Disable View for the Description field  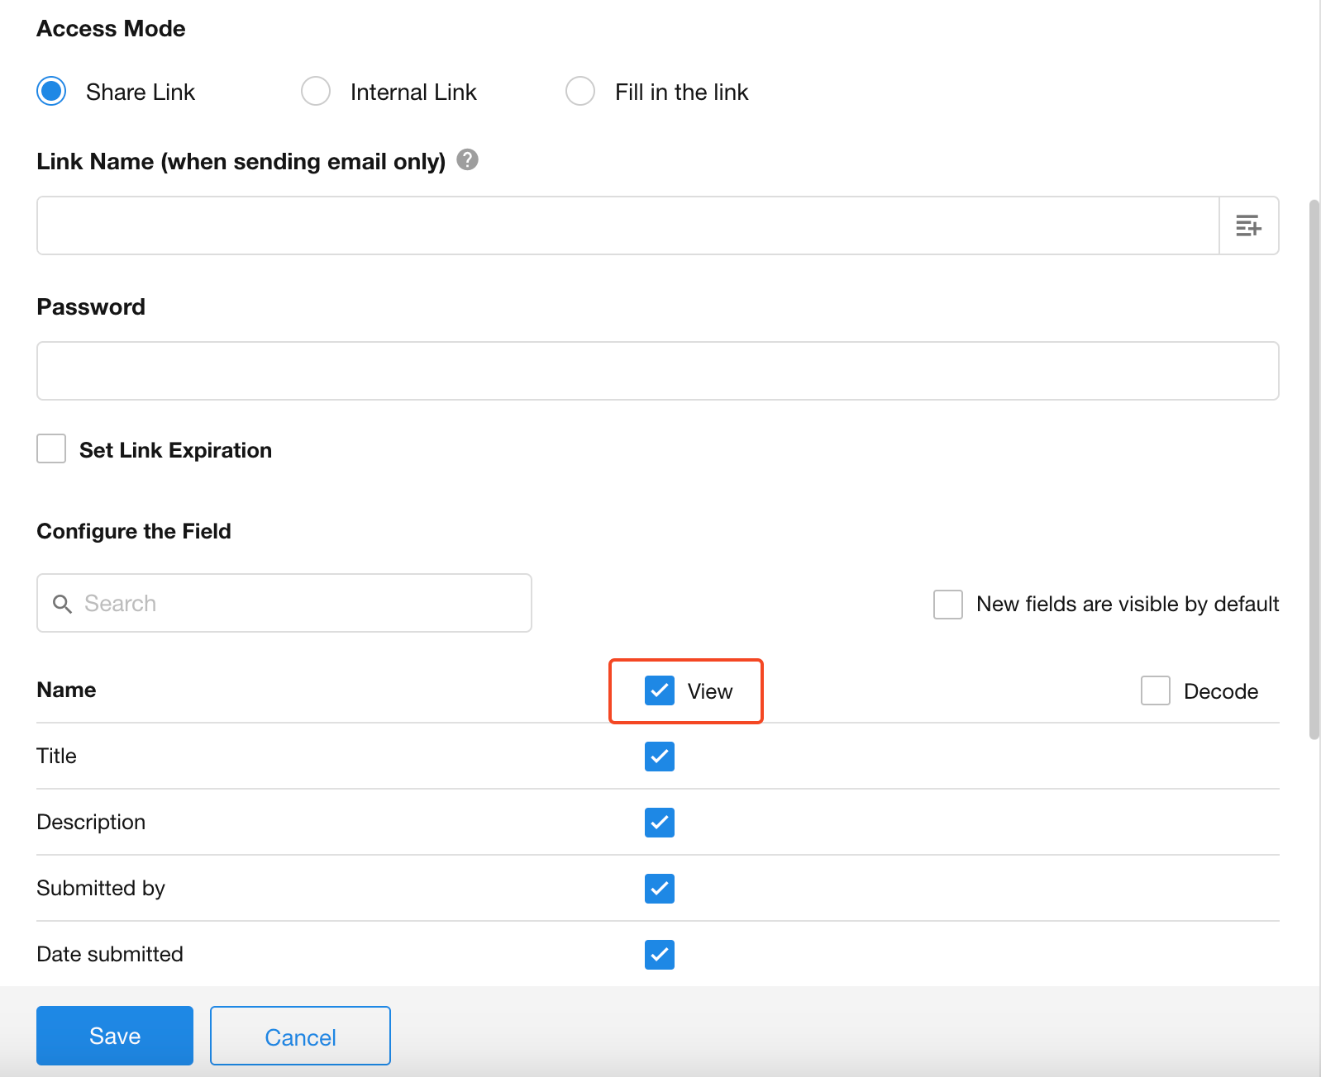(x=659, y=822)
